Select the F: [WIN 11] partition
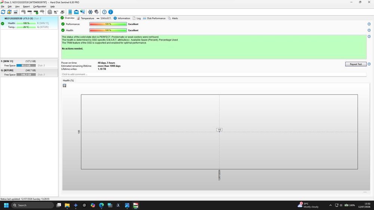 tap(29, 63)
